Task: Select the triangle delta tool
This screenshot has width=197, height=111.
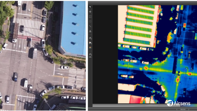Action: pyautogui.click(x=90, y=31)
